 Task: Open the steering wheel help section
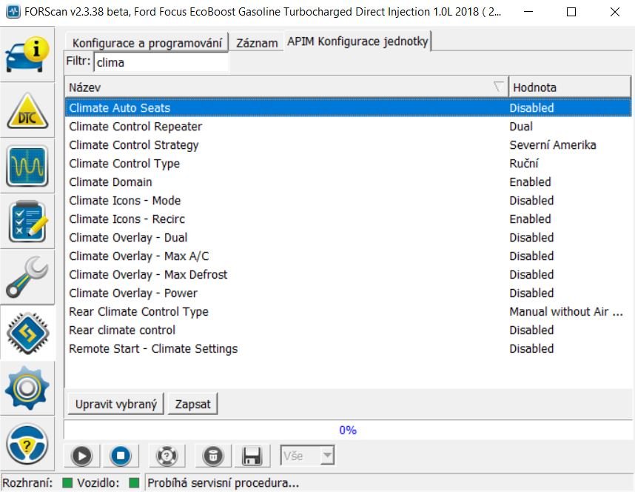[x=27, y=444]
